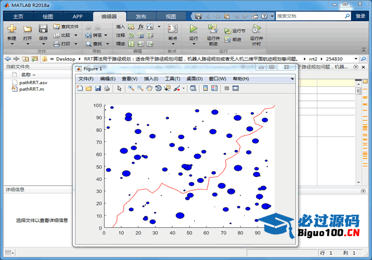Switch to the Plots (绘图) ribbon tab
The image size is (372, 260).
[x=48, y=16]
